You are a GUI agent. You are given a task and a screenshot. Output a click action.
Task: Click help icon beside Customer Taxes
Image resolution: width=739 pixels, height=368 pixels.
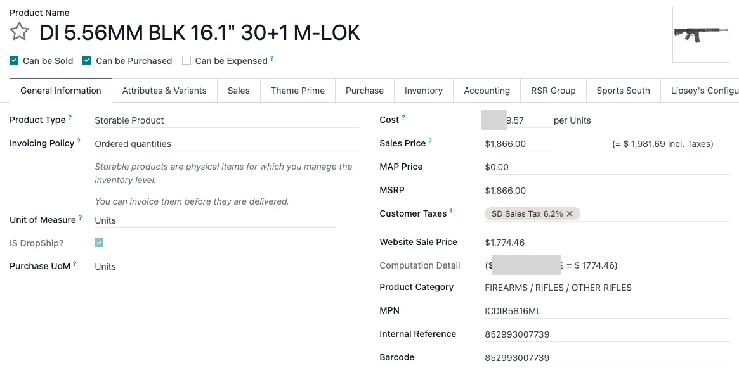coord(451,212)
